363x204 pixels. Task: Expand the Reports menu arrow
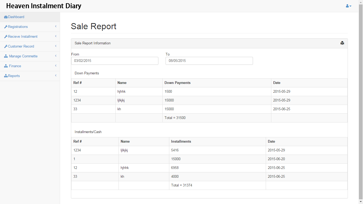point(56,75)
